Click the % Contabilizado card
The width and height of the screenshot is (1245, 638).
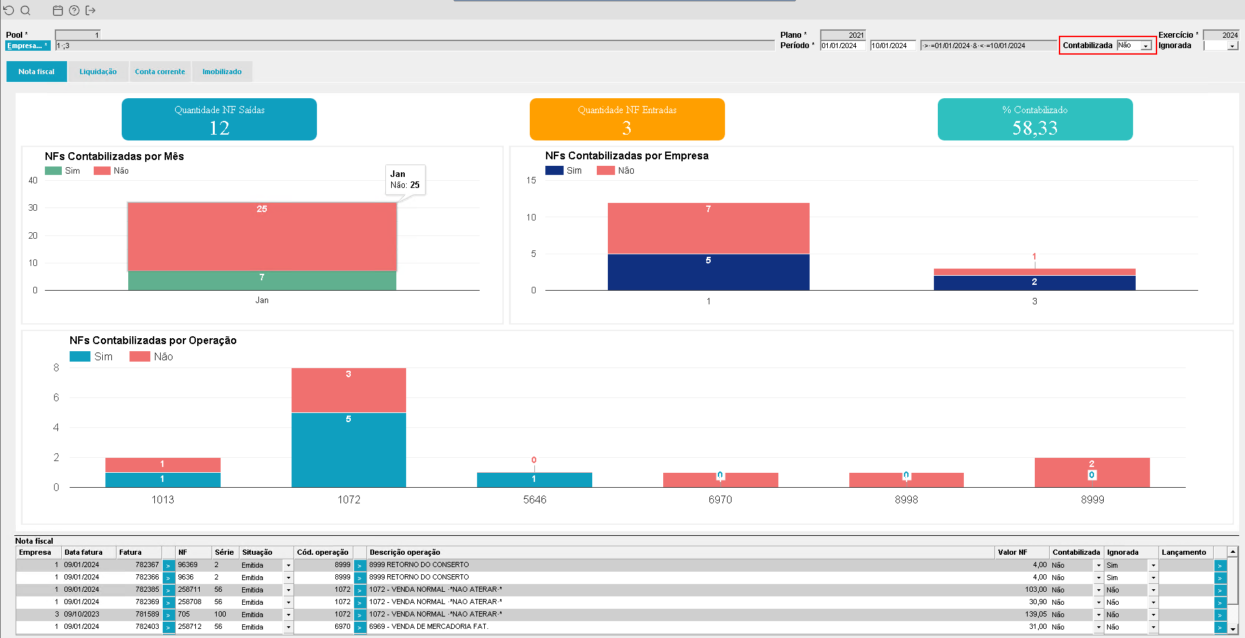click(x=1035, y=119)
